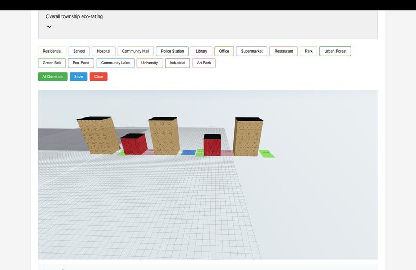The image size is (416, 270).
Task: Select the Urban Forest zone type
Action: 335,51
